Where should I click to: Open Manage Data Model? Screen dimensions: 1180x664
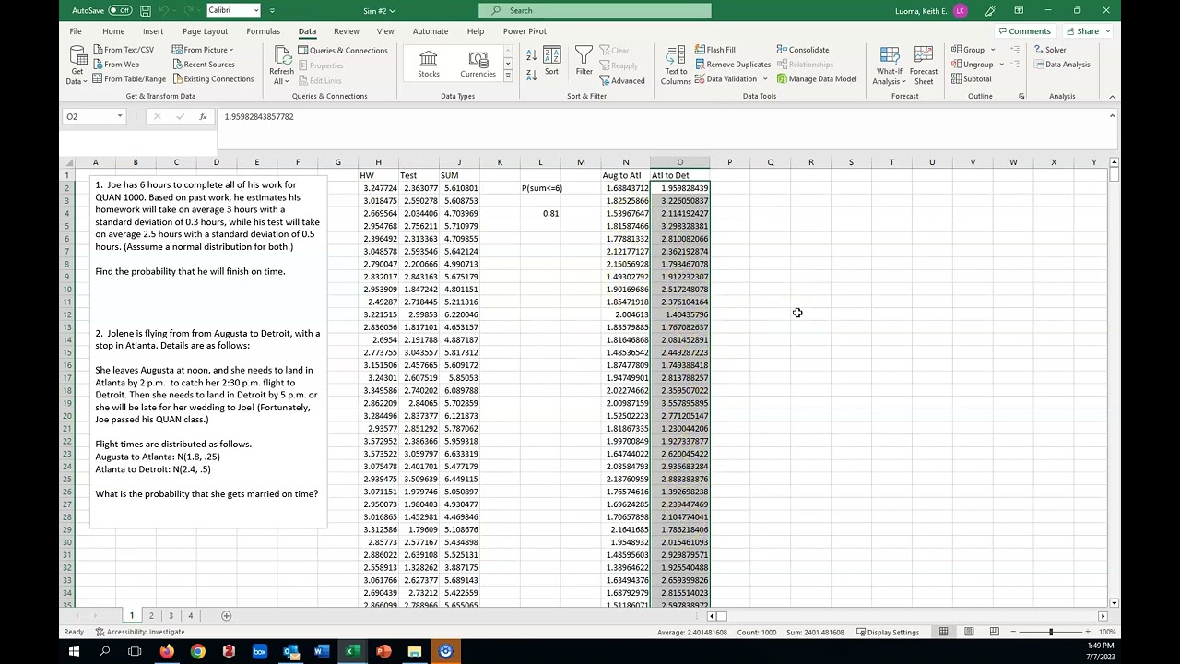pos(817,79)
